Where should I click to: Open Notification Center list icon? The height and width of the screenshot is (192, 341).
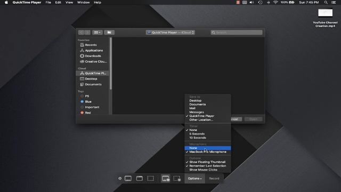(x=334, y=2)
